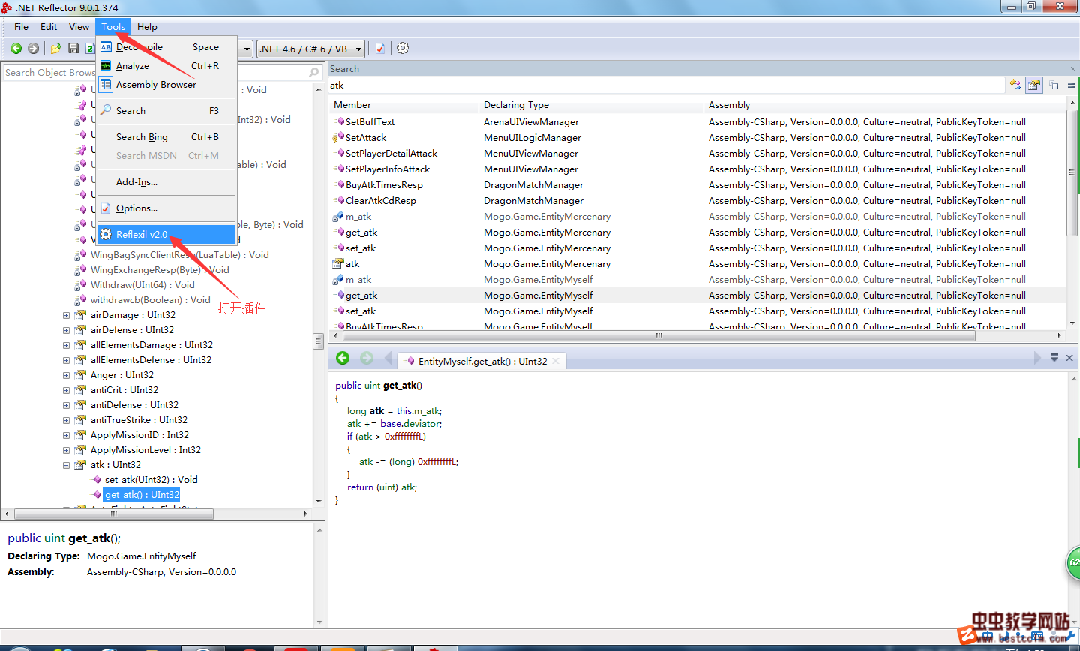The height and width of the screenshot is (651, 1080).
Task: Click the search text field containing atk
Action: [666, 85]
